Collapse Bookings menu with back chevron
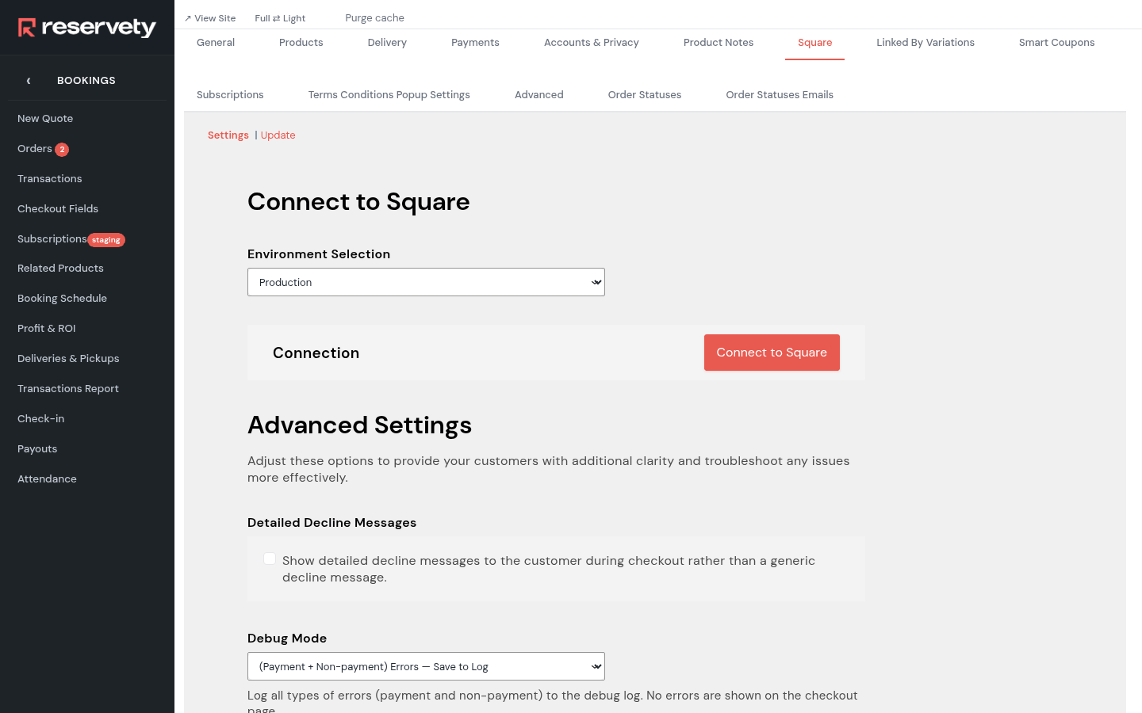 (29, 81)
